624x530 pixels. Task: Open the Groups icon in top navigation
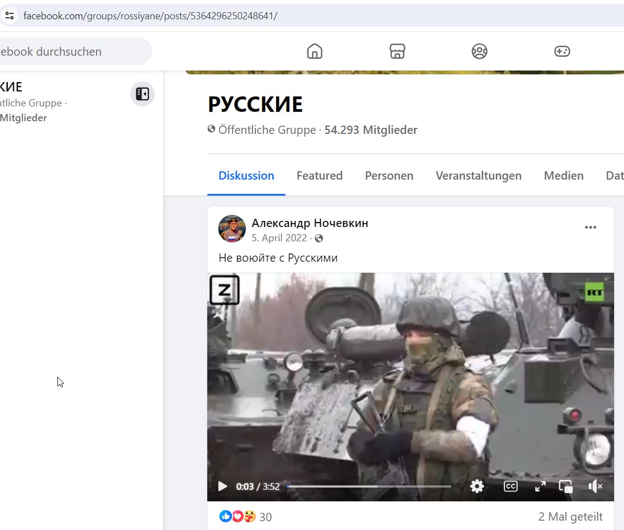point(480,51)
